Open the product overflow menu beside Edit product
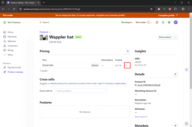The width and height of the screenshot is (192, 127). [x=175, y=37]
